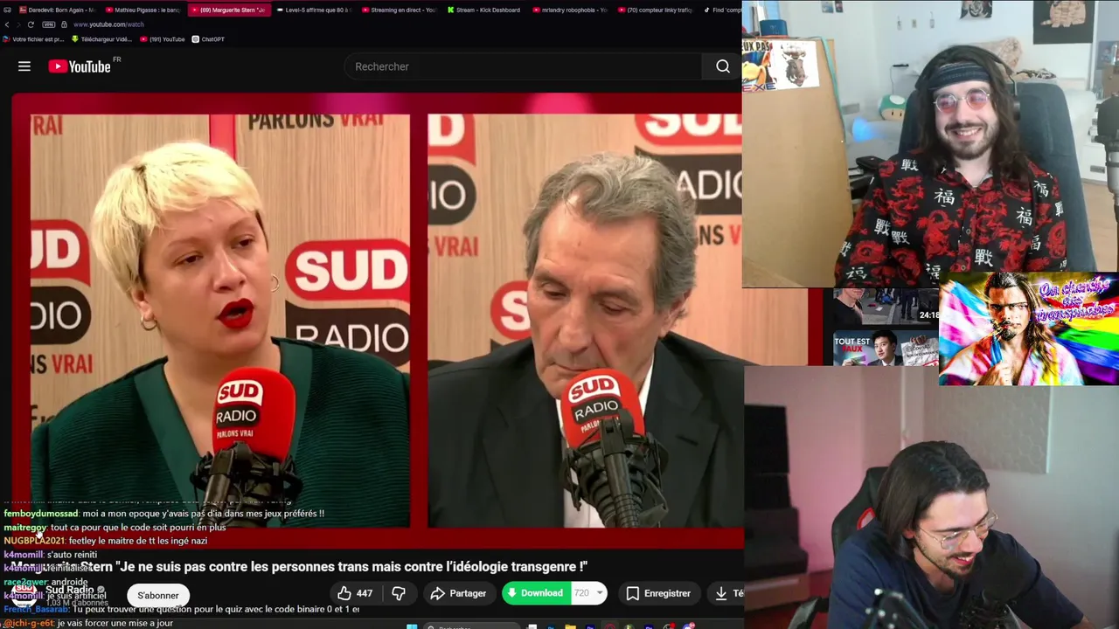Click the VPN badge in address bar

pyautogui.click(x=49, y=24)
